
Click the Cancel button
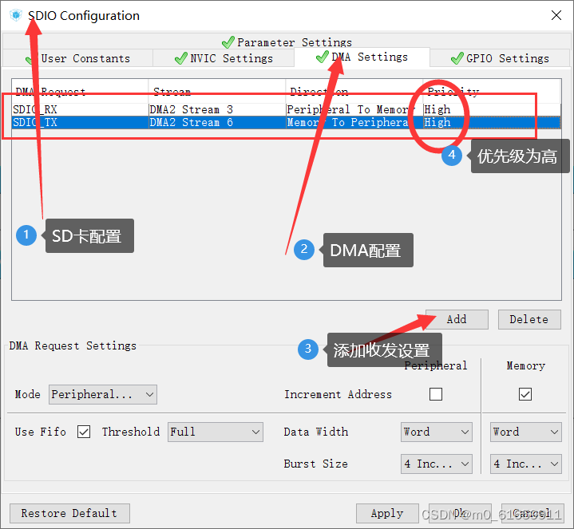click(532, 513)
